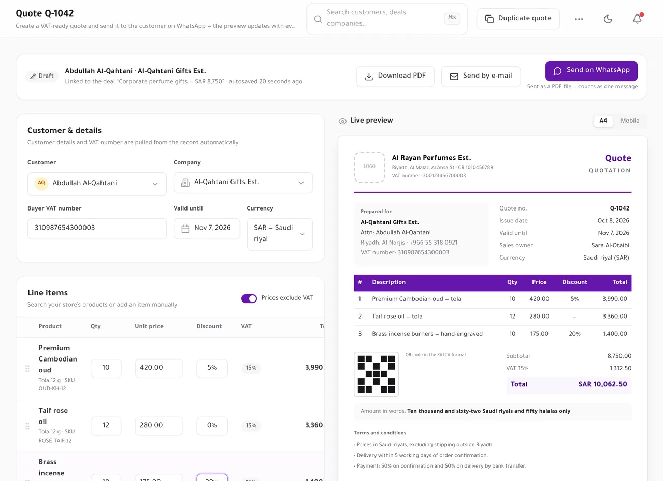Viewport: 663px width, 481px height.
Task: Click the 280.00 unit price field
Action: click(x=158, y=426)
